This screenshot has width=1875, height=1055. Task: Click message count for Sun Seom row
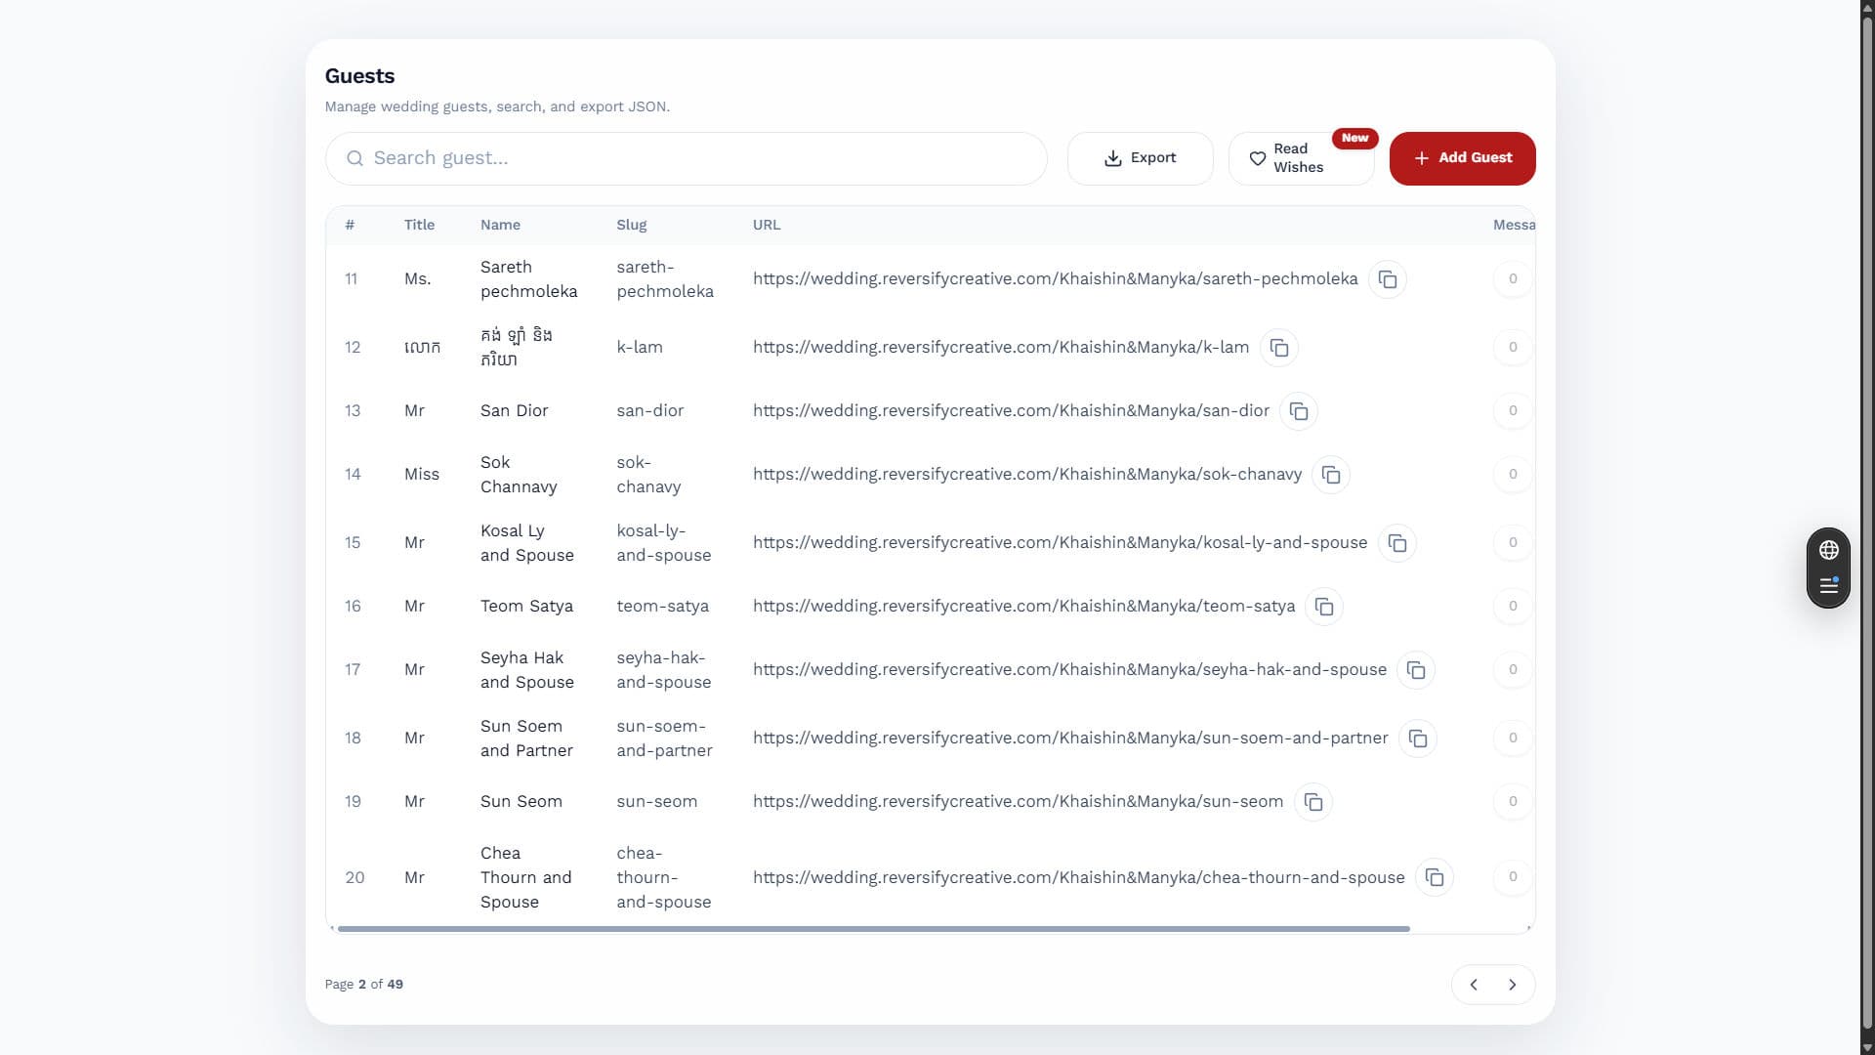pyautogui.click(x=1513, y=802)
